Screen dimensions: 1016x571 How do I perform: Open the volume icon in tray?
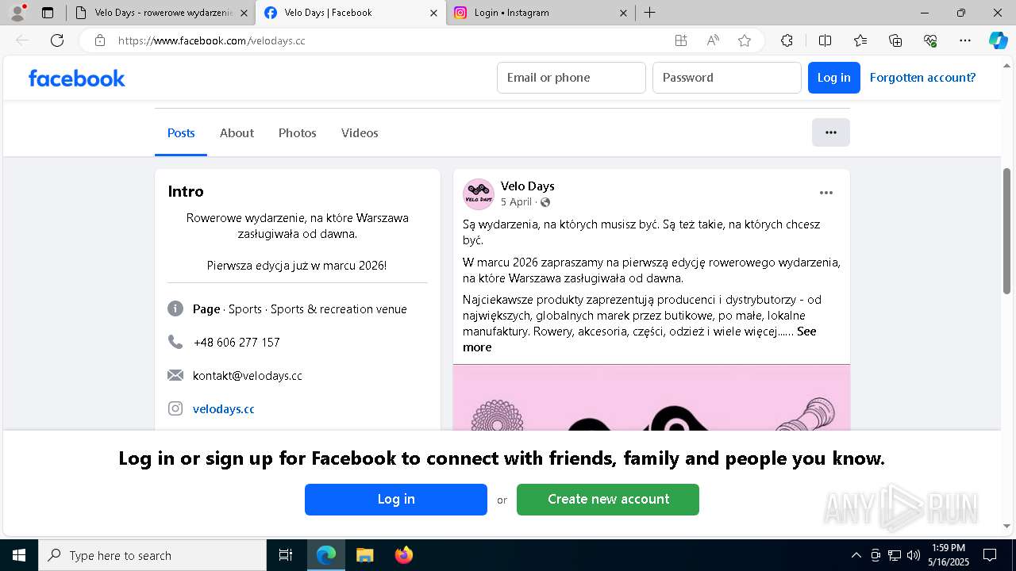click(914, 555)
